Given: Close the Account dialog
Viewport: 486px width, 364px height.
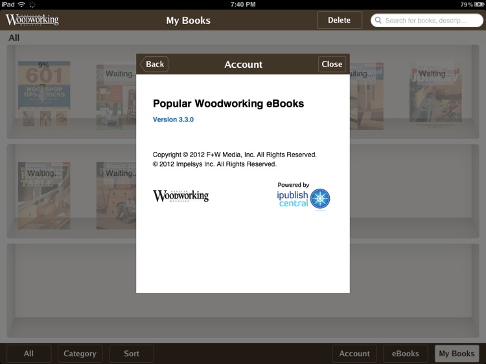Looking at the screenshot, I should [332, 64].
